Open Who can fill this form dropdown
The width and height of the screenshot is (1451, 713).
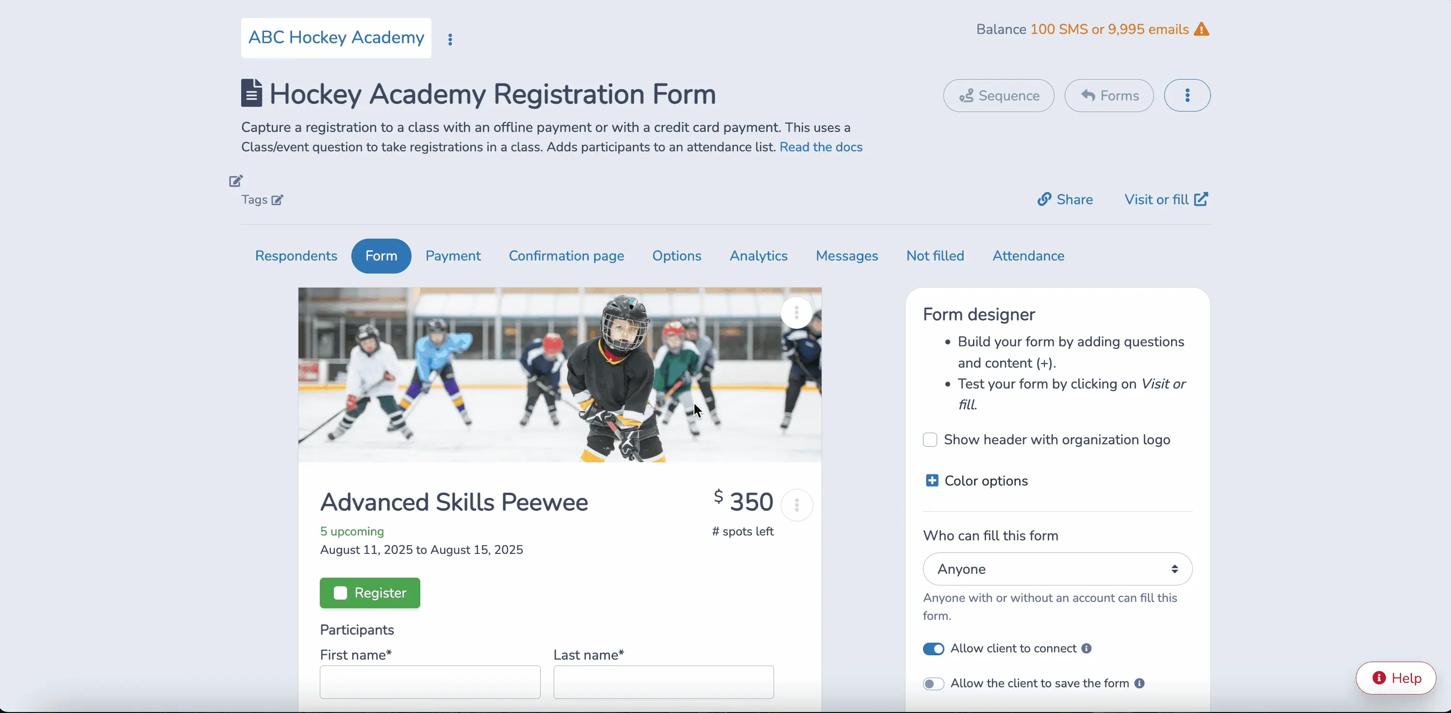pos(1057,569)
